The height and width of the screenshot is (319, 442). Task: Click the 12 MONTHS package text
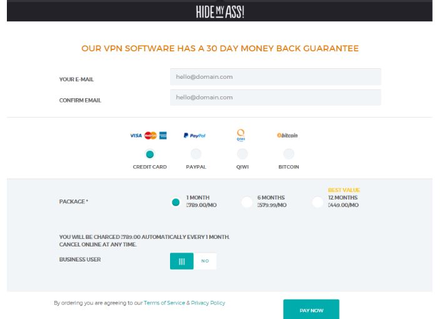(343, 198)
